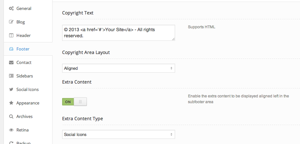Click the arrows on the Social Icons select
The image size is (300, 144).
click(171, 134)
